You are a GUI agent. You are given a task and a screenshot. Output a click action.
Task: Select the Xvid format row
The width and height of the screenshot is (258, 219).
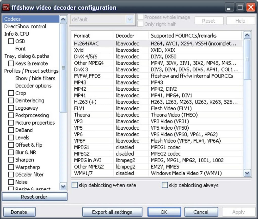(157, 50)
